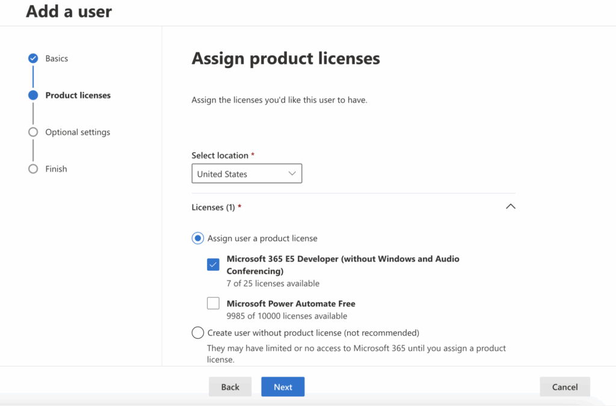The height and width of the screenshot is (406, 616).
Task: Click the Microsoft 365 E5 Developer license name
Action: (342, 259)
